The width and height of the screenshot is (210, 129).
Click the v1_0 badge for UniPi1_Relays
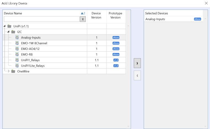pos(116,60)
